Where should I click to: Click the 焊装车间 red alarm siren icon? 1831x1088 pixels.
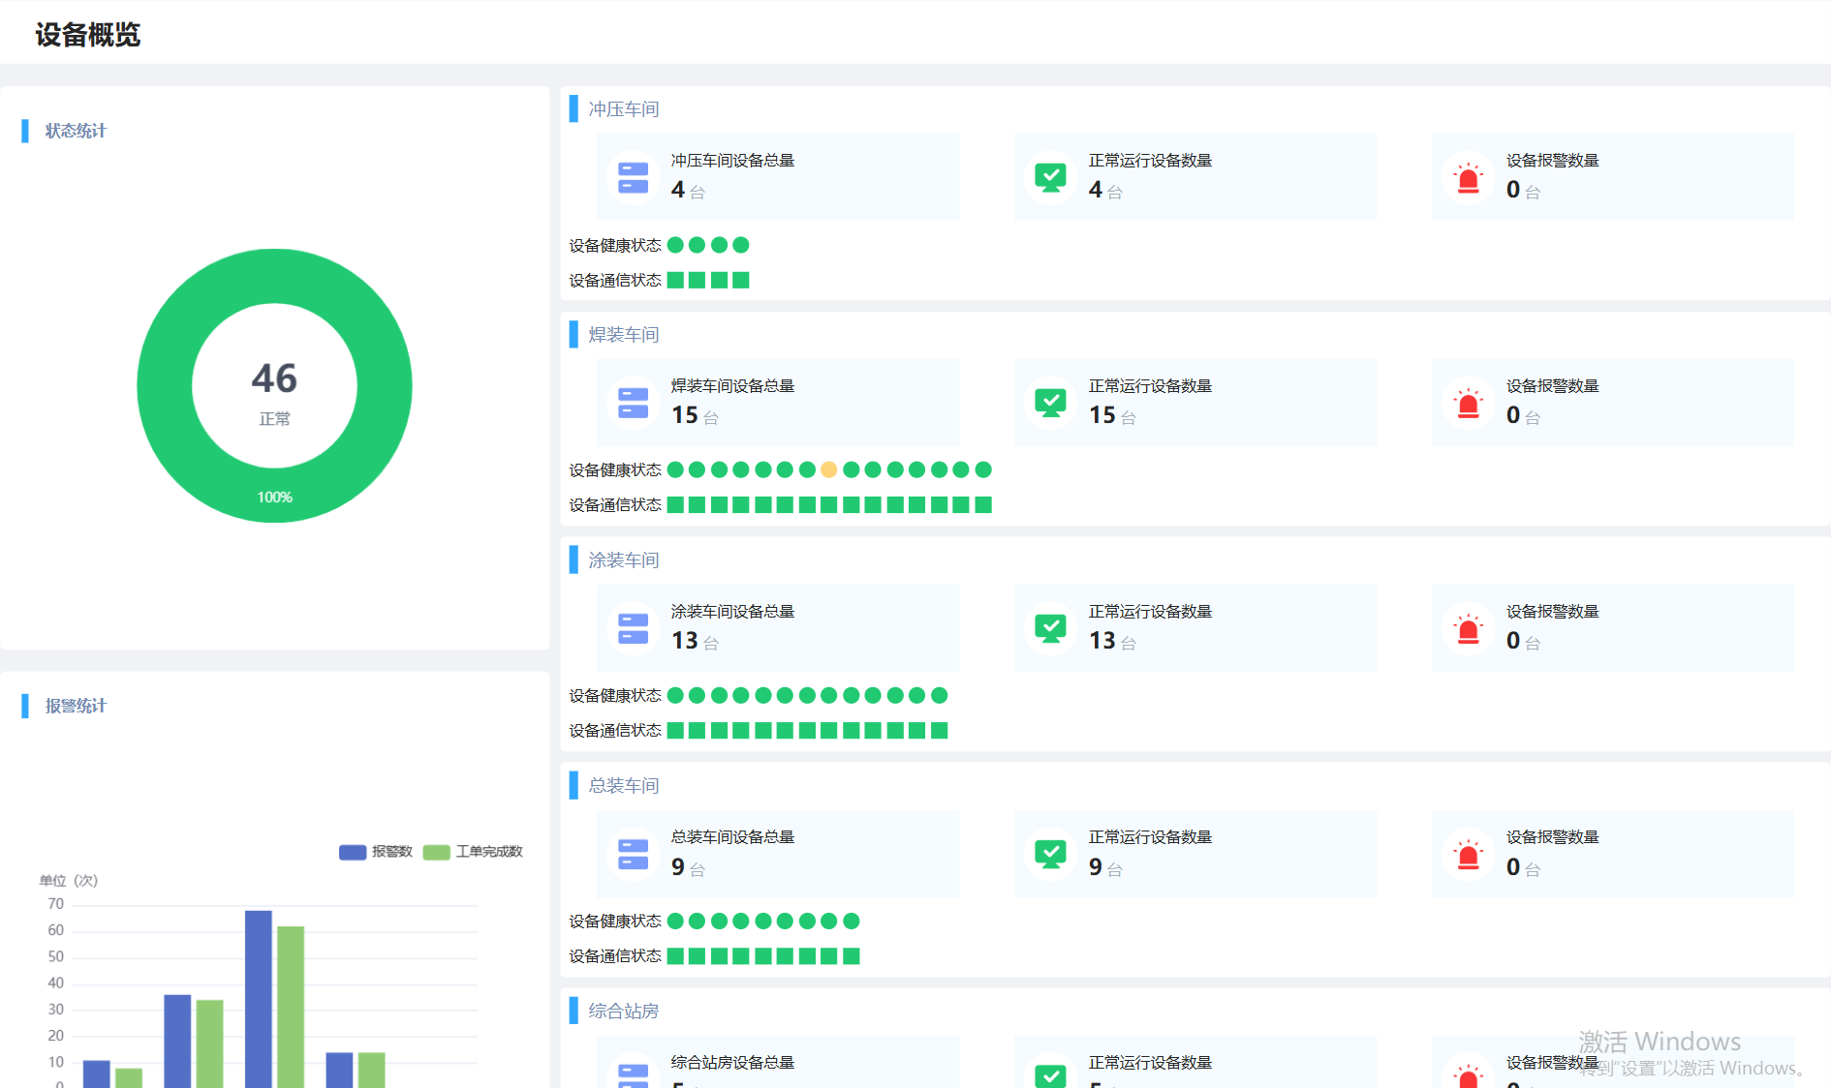[1468, 404]
